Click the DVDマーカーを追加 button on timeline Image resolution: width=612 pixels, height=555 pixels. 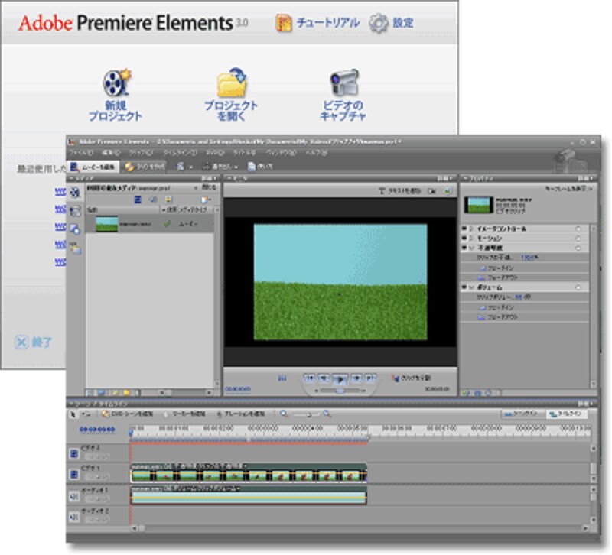127,414
